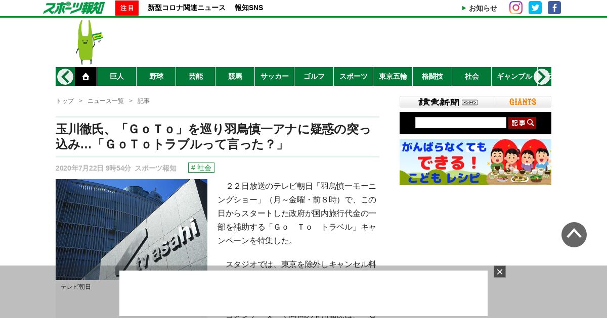Open the Twitter icon link
Screen dimensions: 607x318
pos(535,8)
